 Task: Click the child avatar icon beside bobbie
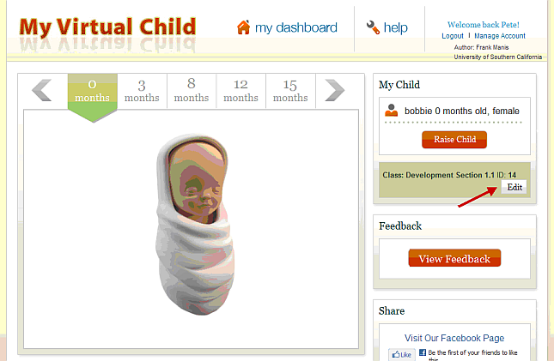tap(391, 110)
